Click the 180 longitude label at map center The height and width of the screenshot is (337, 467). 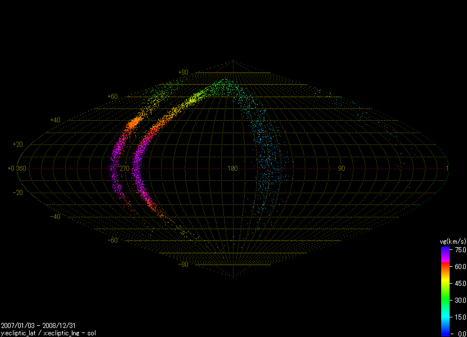click(x=233, y=168)
